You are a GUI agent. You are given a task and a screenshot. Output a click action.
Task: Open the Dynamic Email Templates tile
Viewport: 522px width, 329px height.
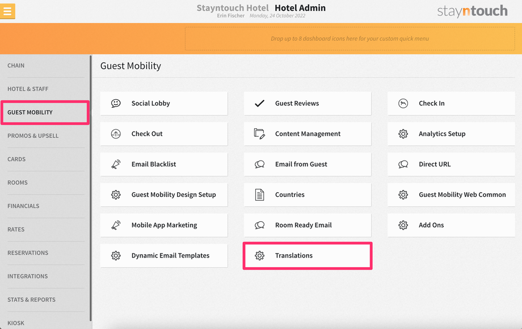click(164, 255)
